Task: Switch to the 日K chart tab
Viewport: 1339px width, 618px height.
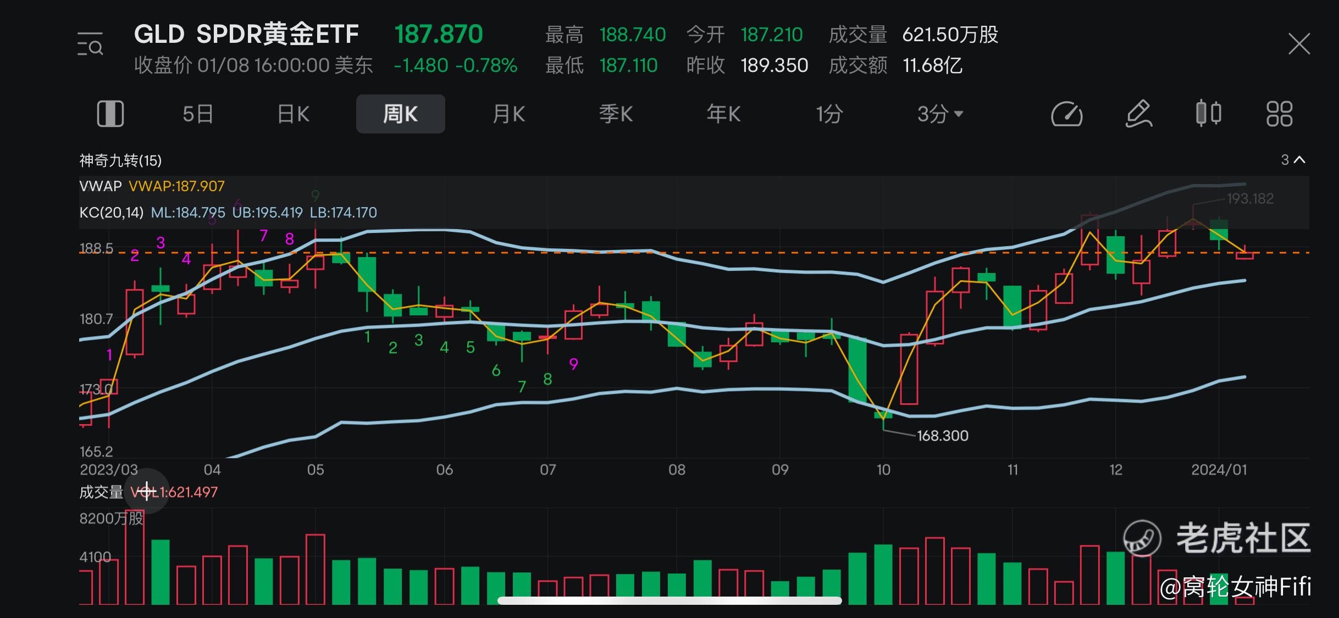Action: pyautogui.click(x=294, y=114)
